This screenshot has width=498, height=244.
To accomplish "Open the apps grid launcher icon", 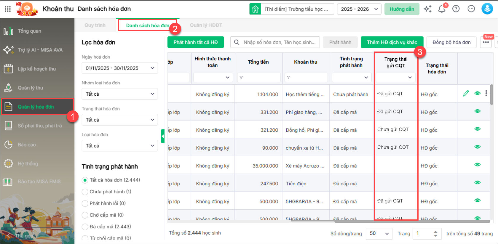I will [x=8, y=9].
